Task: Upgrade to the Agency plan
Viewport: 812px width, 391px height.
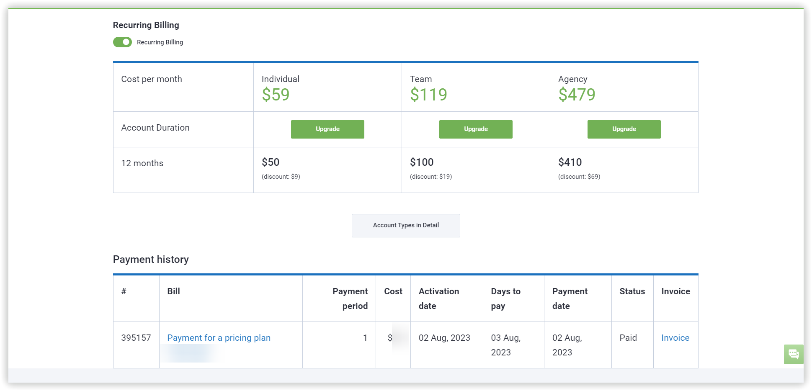Action: coord(624,129)
